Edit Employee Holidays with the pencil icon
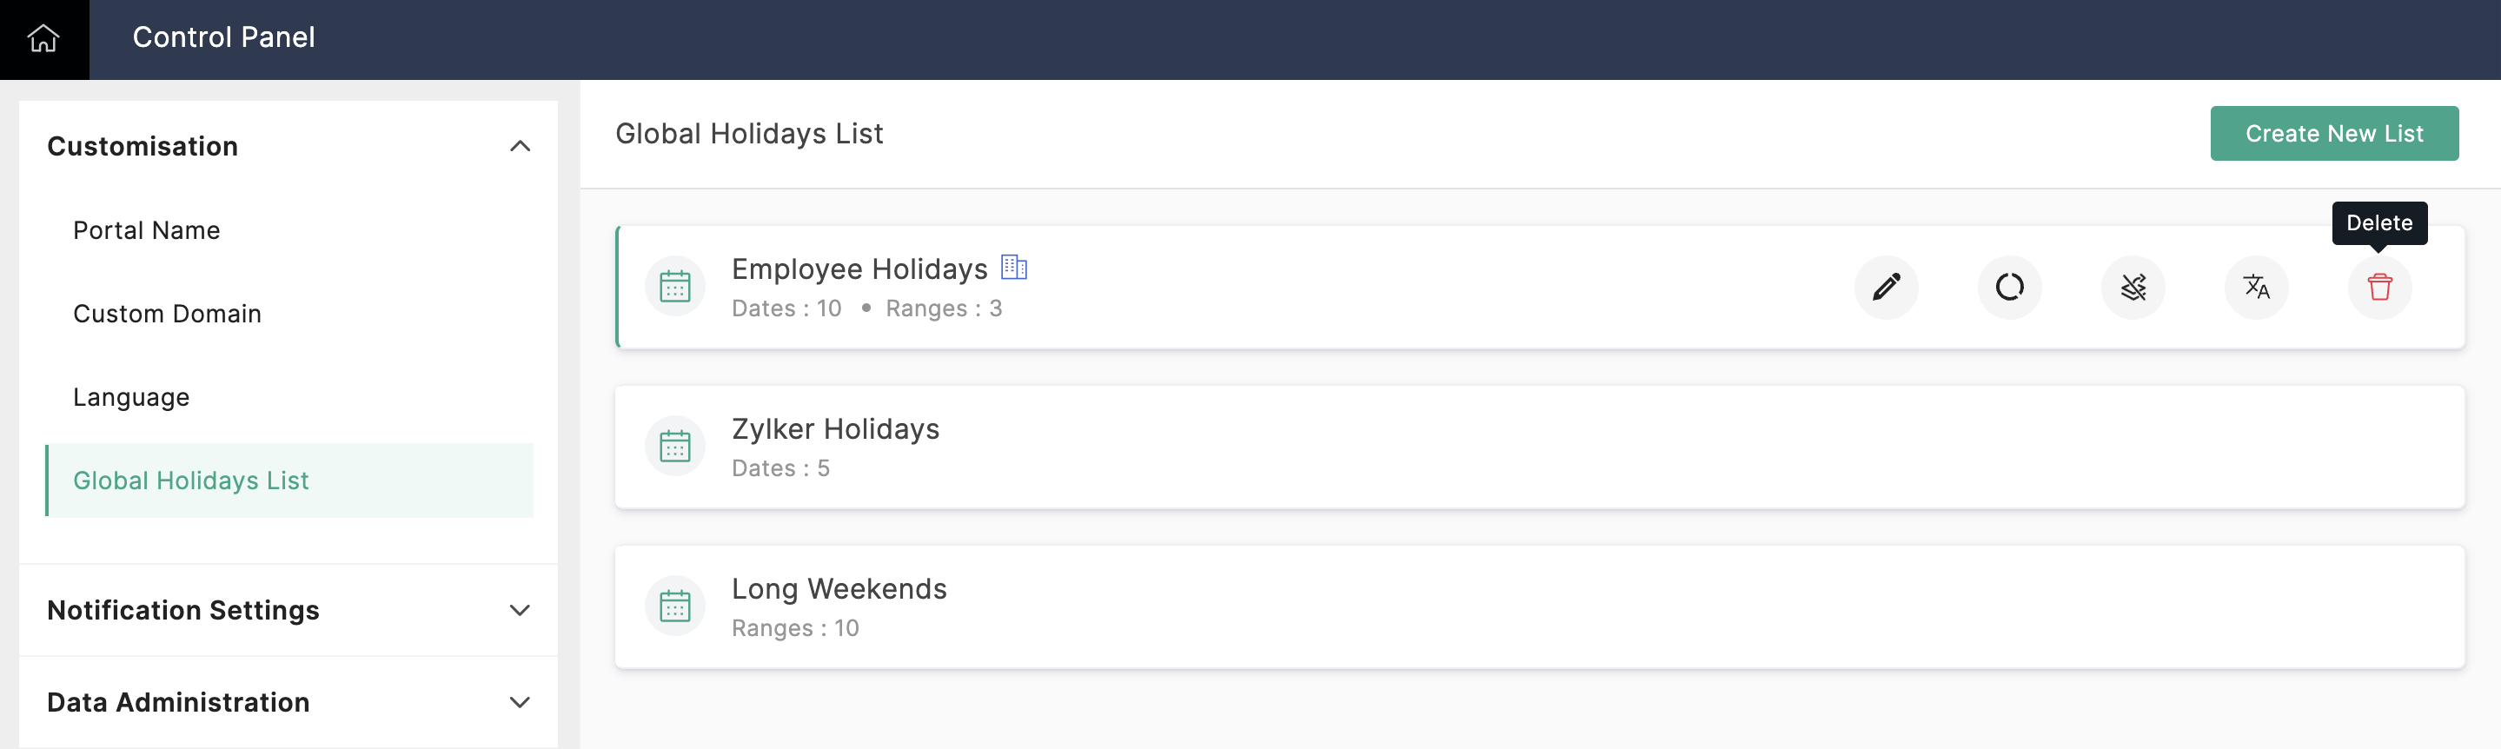This screenshot has width=2501, height=749. pos(1886,288)
